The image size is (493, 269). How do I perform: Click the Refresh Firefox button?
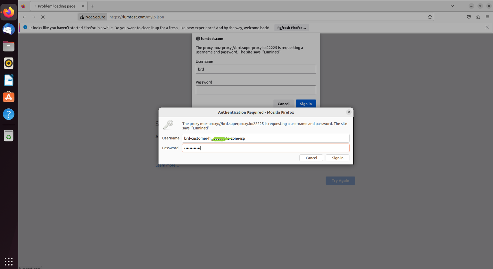291,28
